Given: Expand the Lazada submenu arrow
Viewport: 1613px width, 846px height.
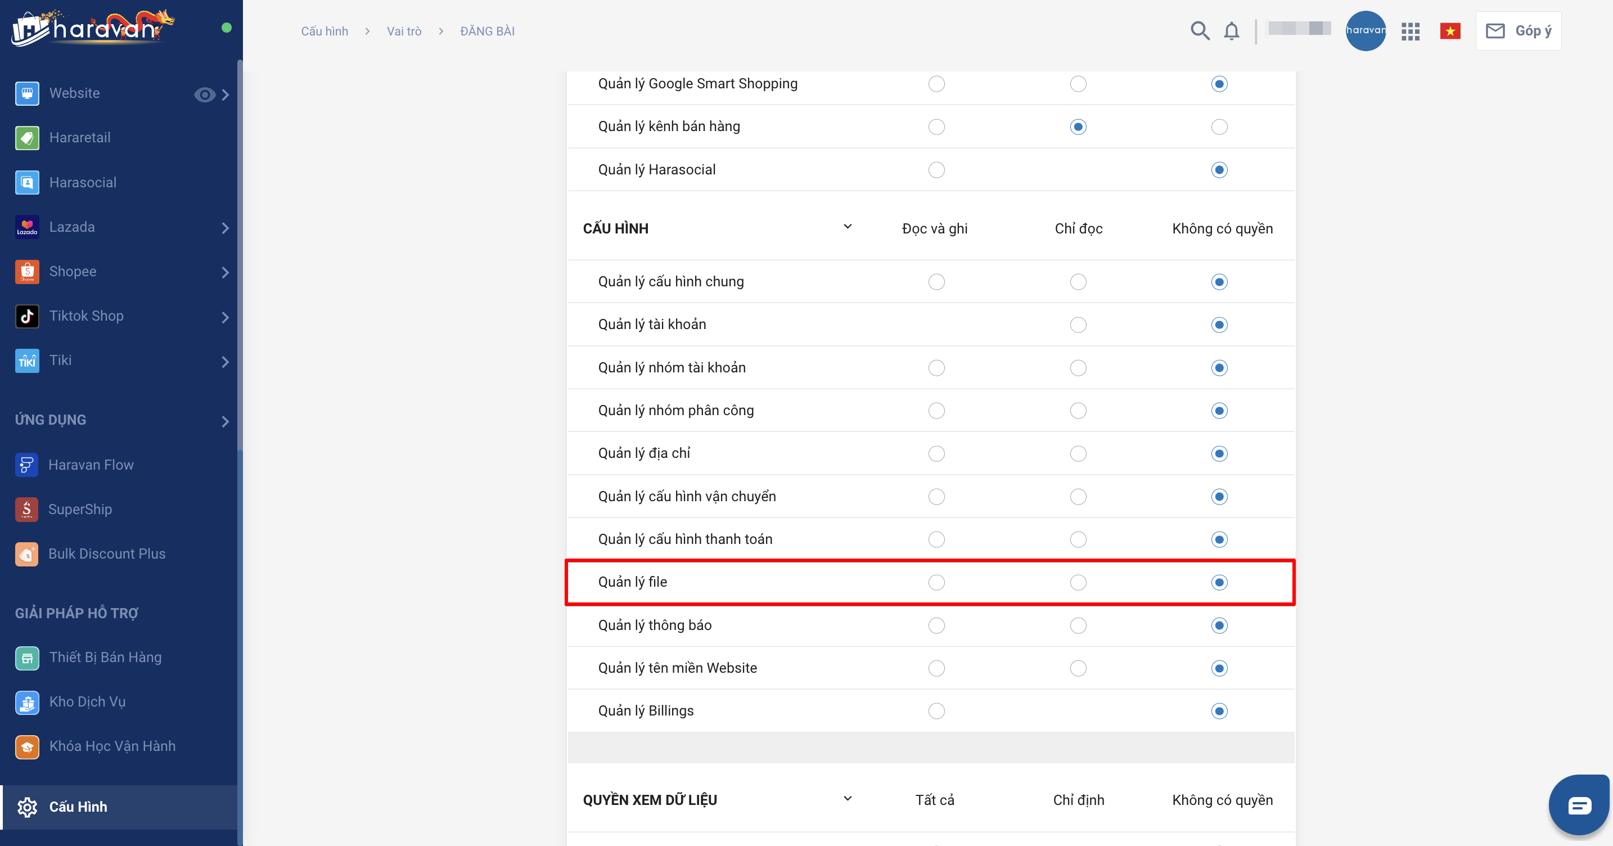Looking at the screenshot, I should pos(226,228).
